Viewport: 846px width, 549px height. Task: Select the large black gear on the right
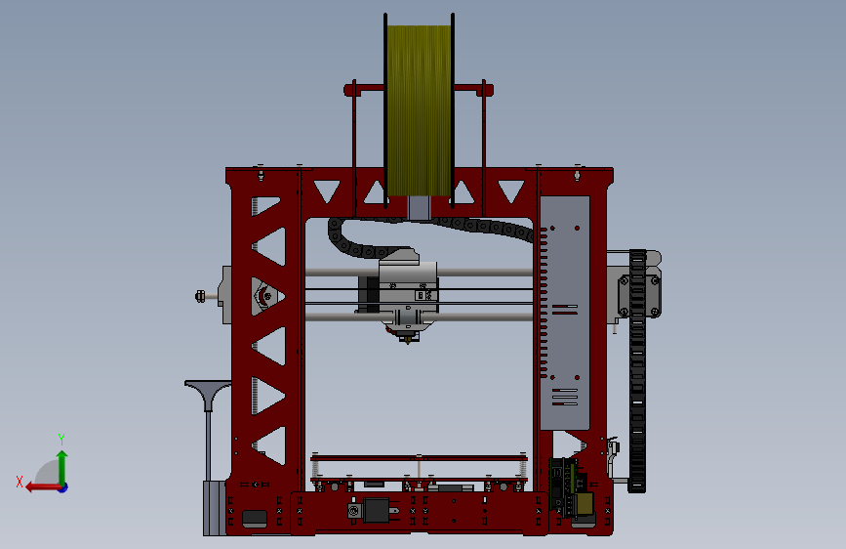coord(637,370)
